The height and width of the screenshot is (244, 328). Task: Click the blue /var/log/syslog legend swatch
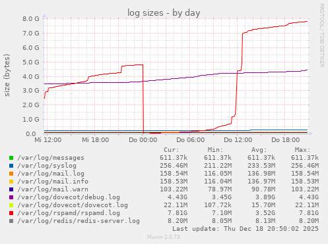click(11, 166)
